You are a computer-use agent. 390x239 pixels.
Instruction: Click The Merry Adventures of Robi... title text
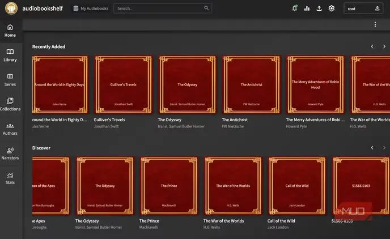[315, 119]
